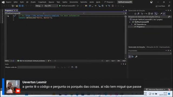Click account avatar icon at top right
Viewport: 173px width, 97px height.
click(151, 2)
